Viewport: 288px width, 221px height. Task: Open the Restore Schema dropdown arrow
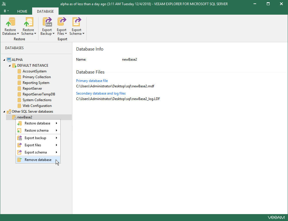point(35,34)
